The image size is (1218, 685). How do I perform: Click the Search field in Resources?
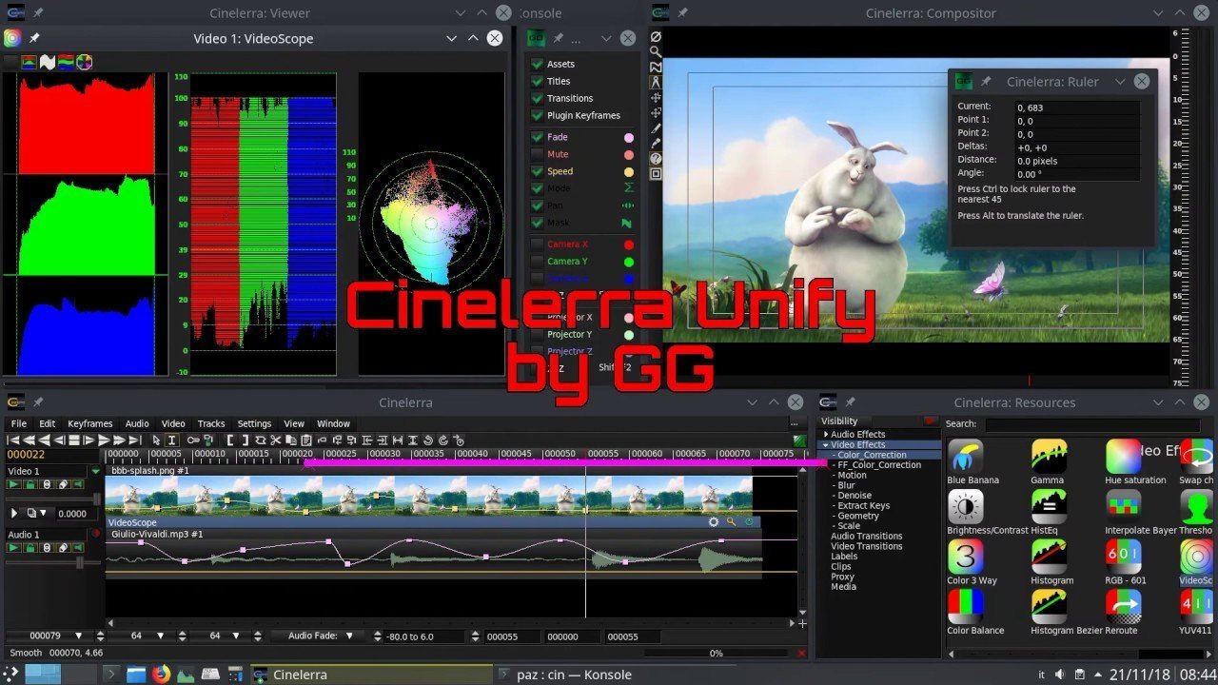tap(1075, 423)
